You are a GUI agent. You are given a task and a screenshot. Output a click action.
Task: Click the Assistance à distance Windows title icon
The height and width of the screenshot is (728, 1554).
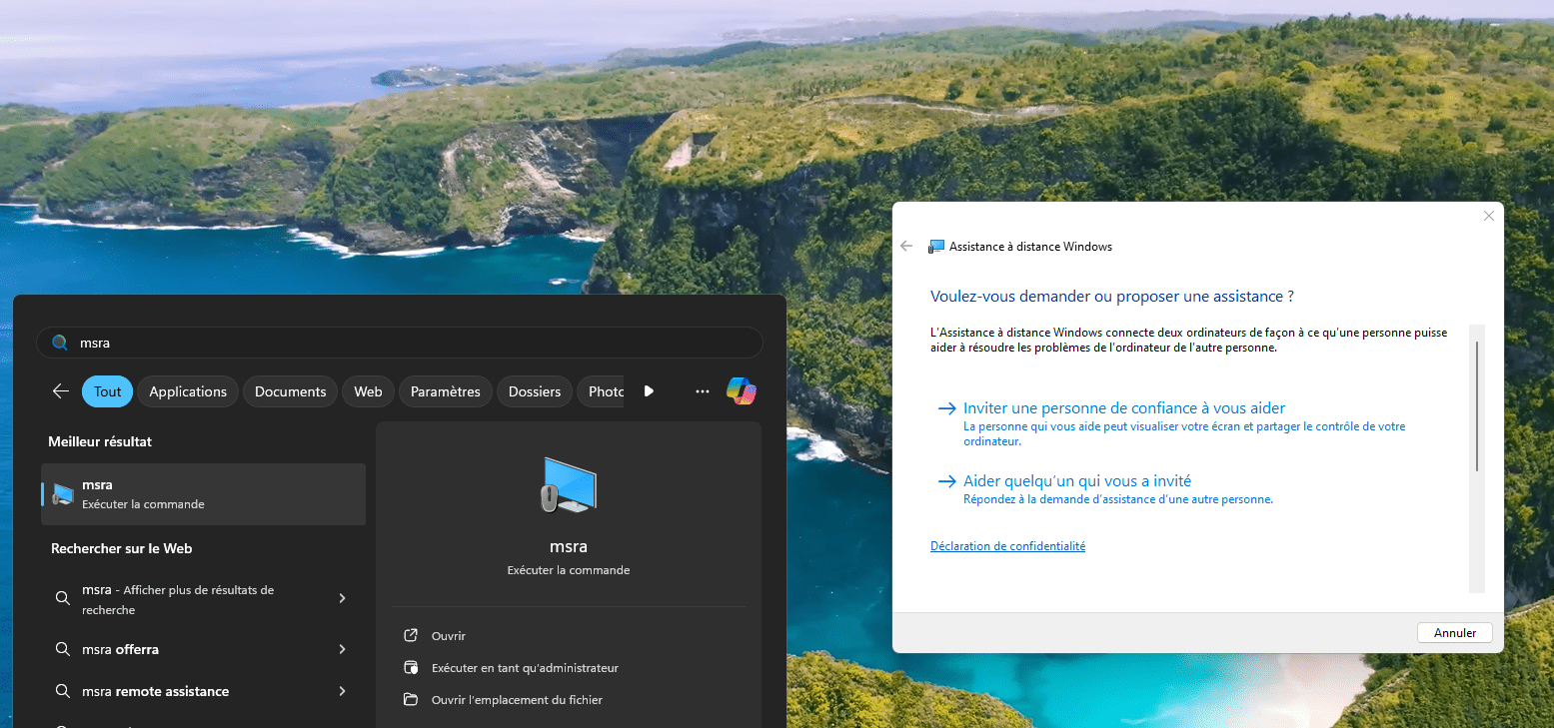(937, 246)
